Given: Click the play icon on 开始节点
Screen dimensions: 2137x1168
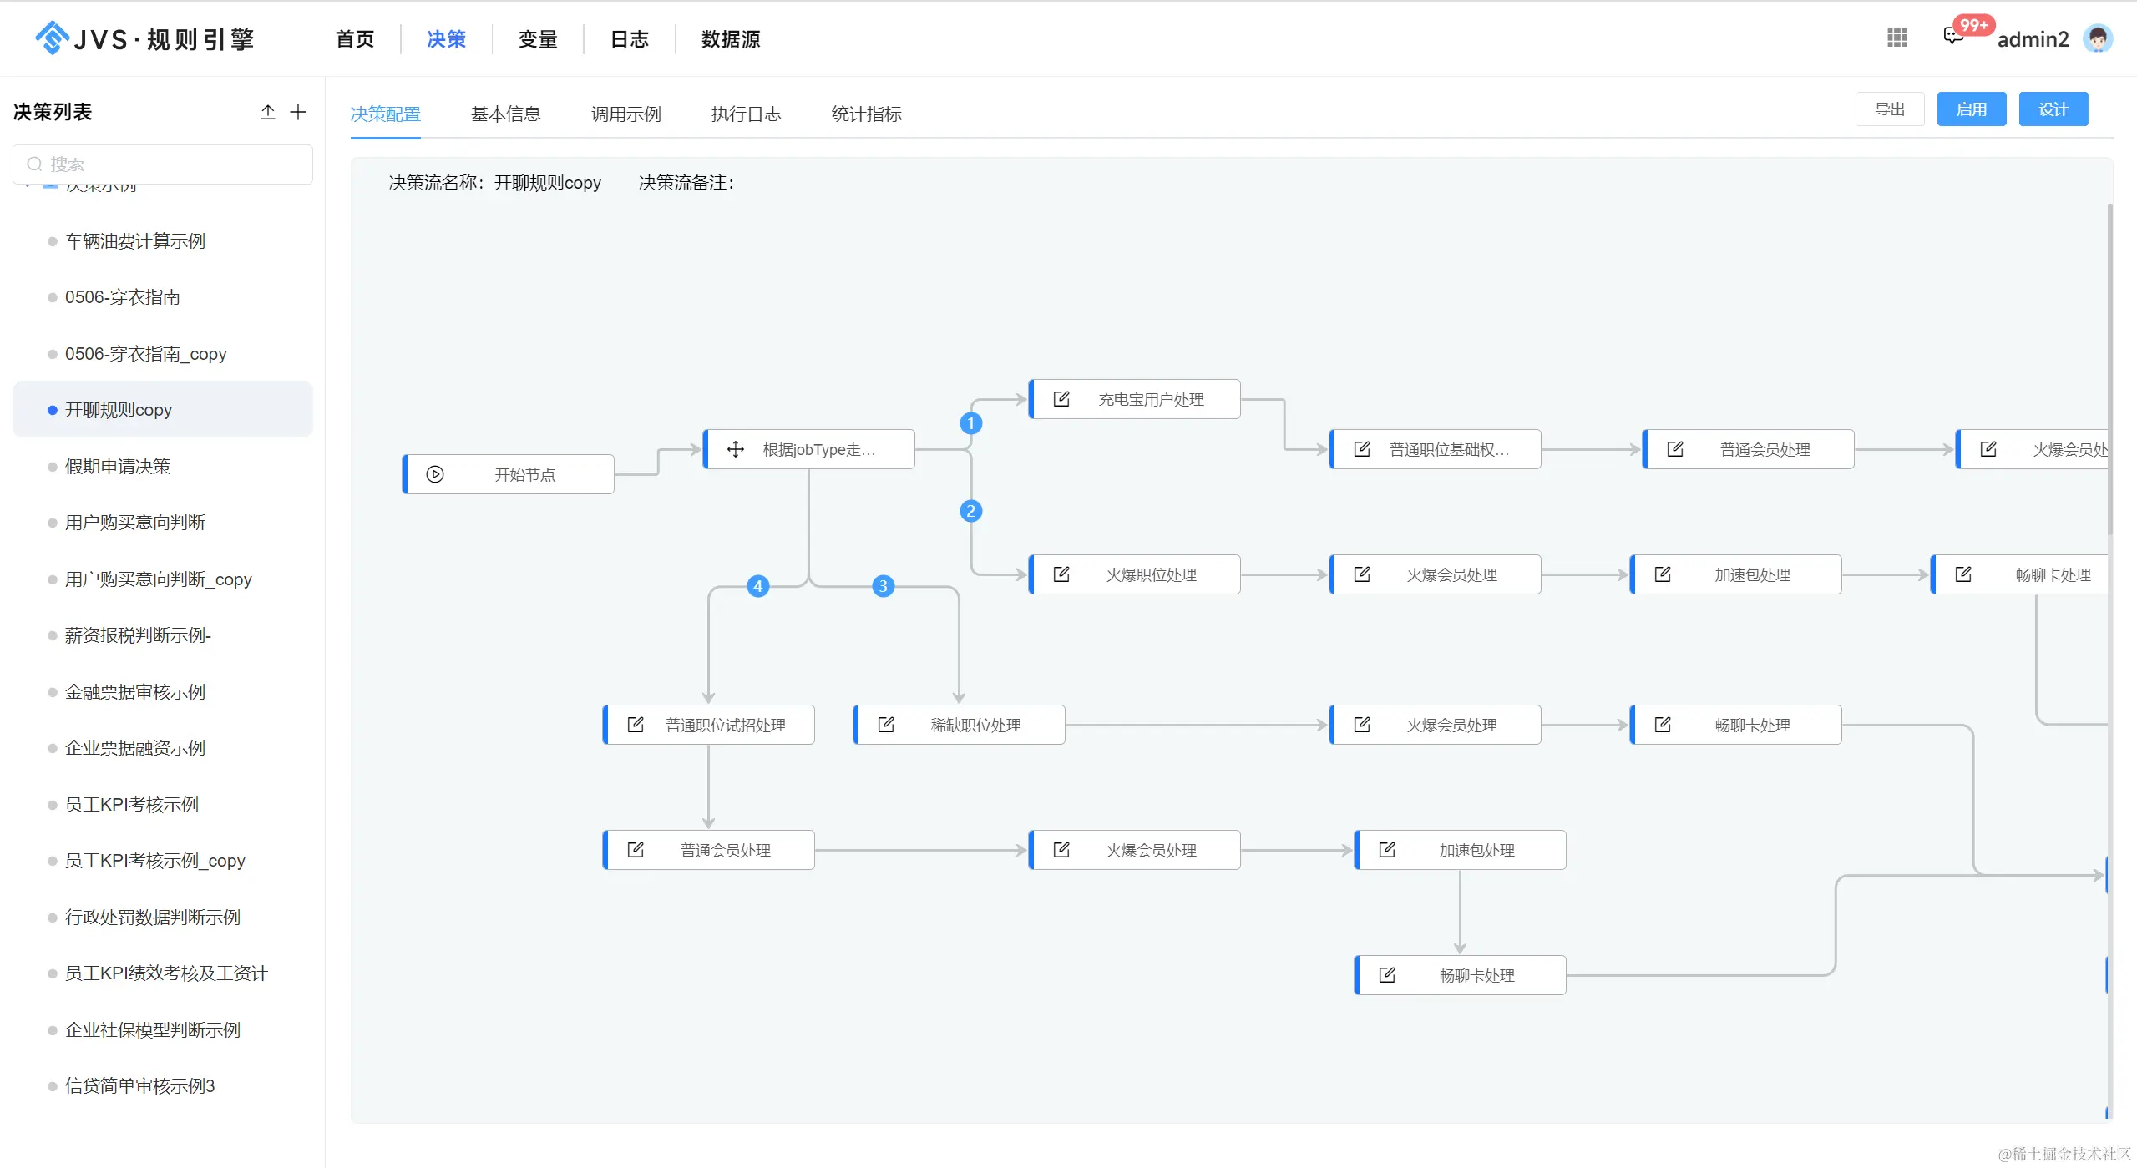Looking at the screenshot, I should coord(435,474).
